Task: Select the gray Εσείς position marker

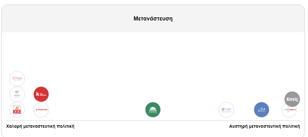Action: tap(292, 99)
